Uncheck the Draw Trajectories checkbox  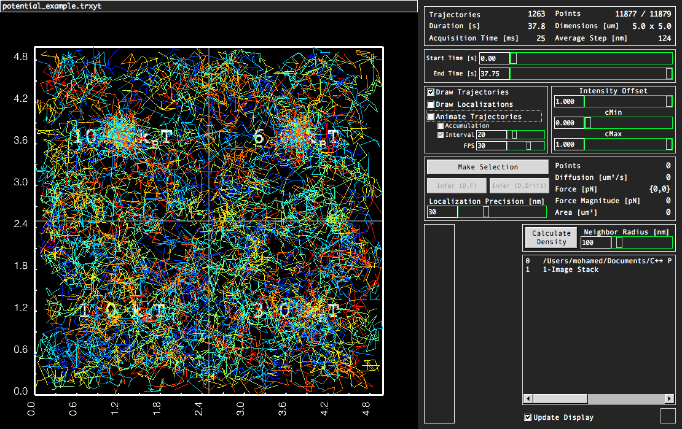click(x=431, y=92)
